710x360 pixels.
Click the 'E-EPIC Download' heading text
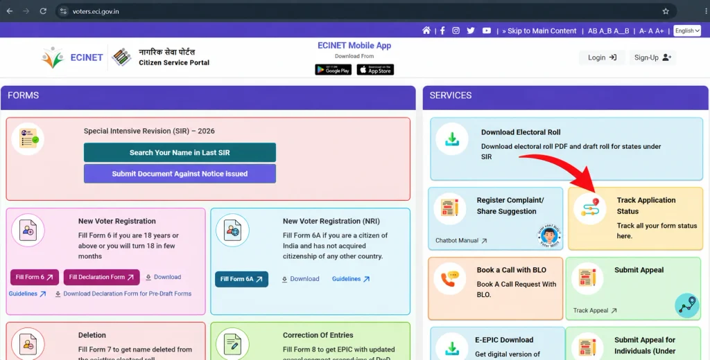point(504,340)
